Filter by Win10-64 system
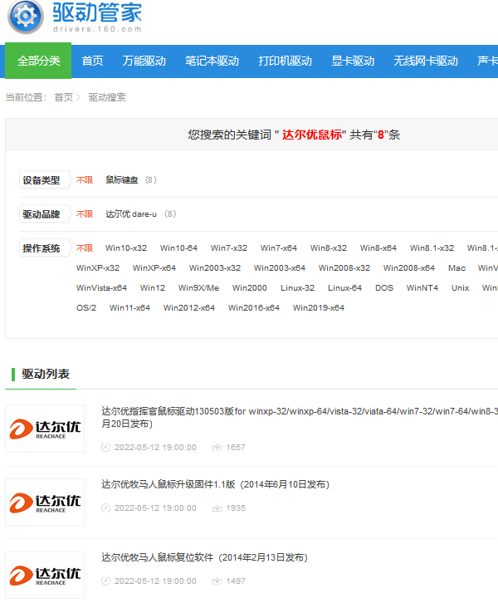The image size is (498, 603). [x=178, y=248]
